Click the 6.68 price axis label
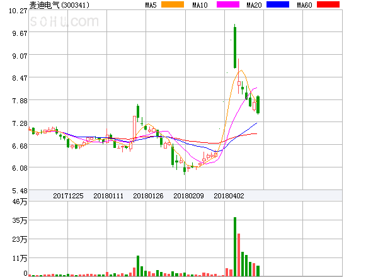 [x=20, y=146]
